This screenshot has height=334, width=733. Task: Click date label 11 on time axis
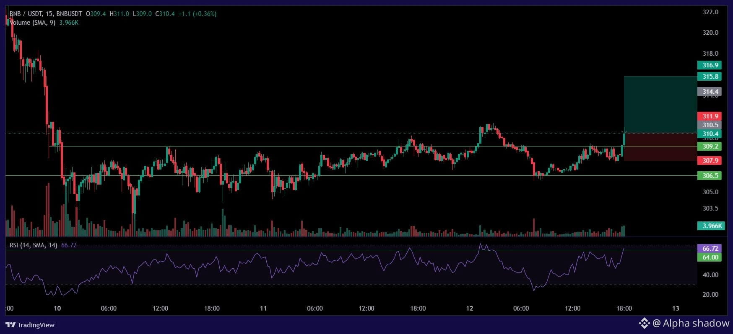[263, 308]
